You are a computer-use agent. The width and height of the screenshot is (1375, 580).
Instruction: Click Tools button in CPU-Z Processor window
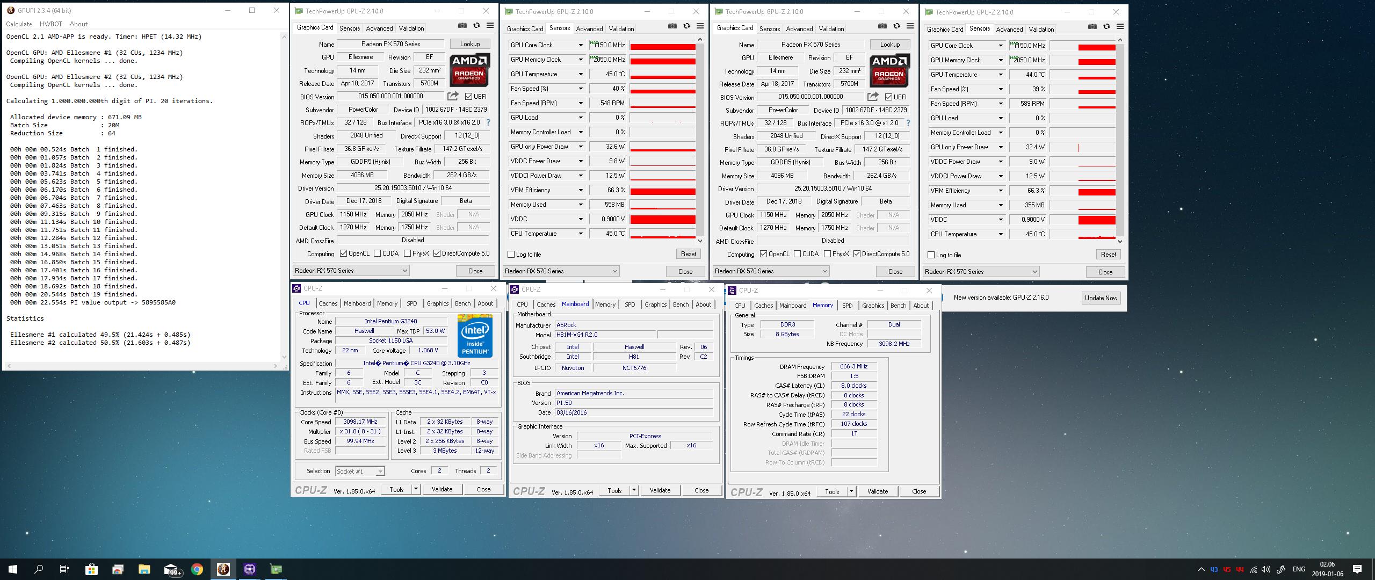pyautogui.click(x=396, y=489)
